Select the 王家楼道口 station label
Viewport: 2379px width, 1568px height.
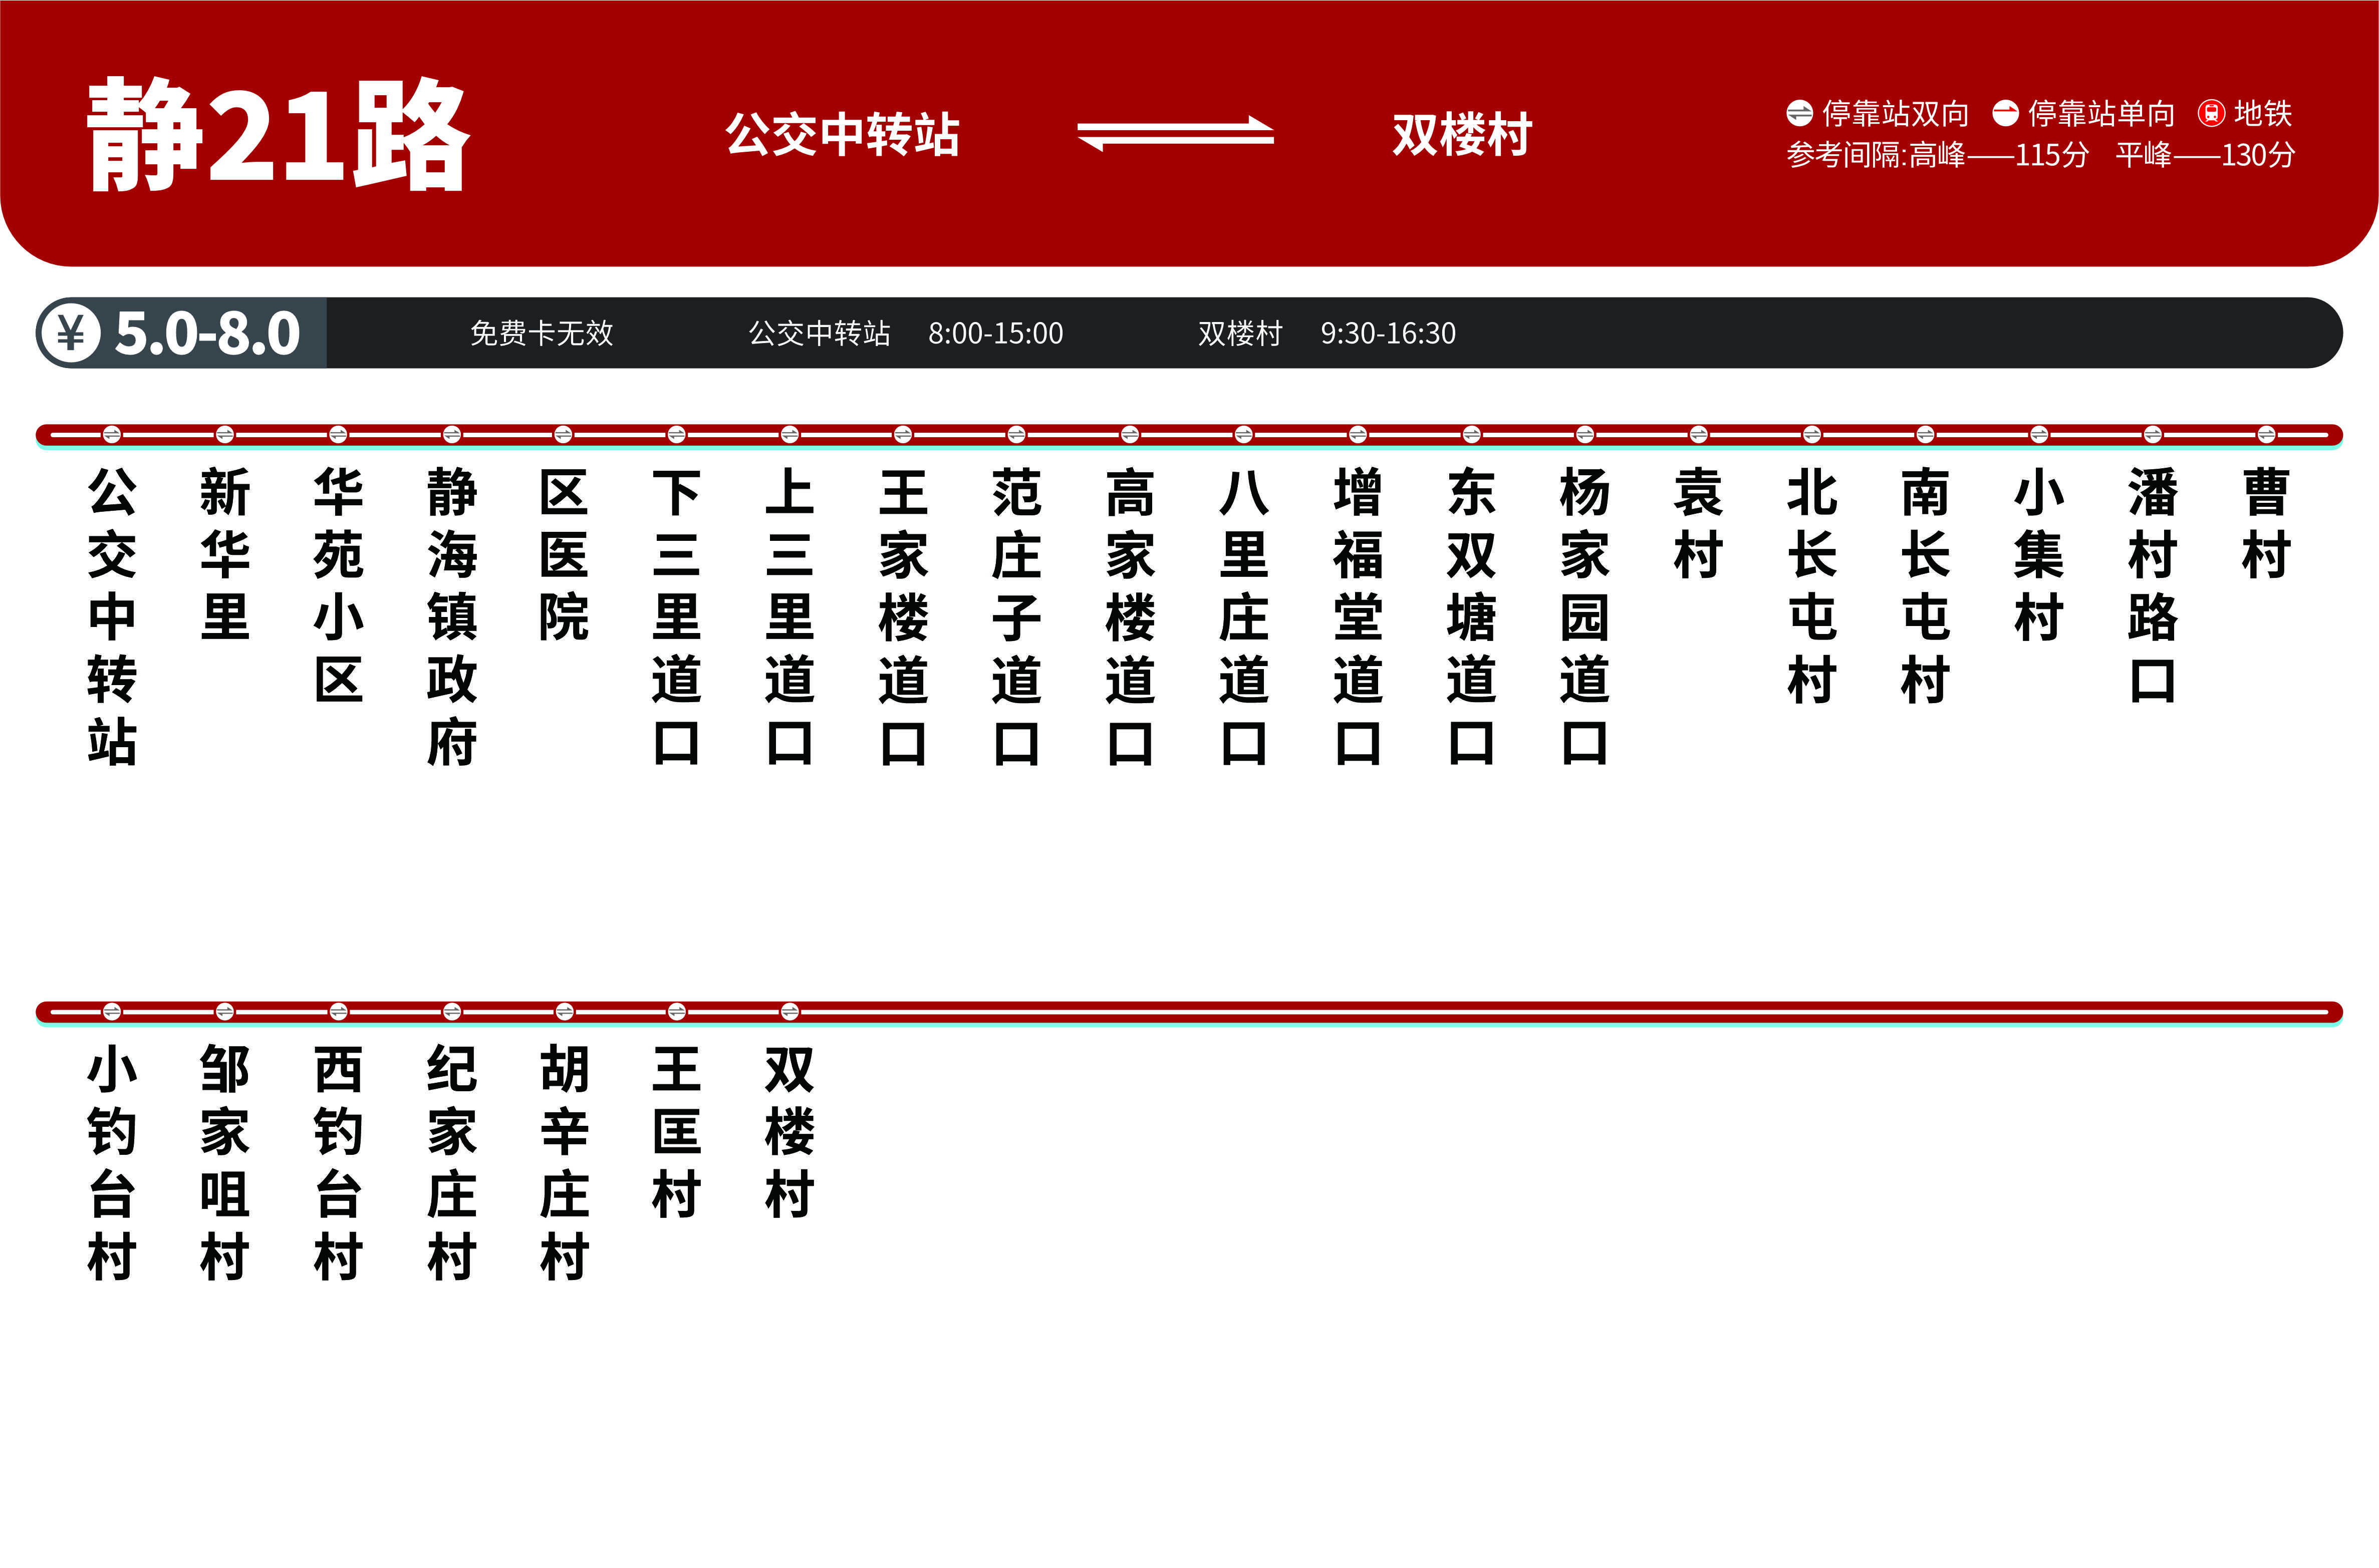pyautogui.click(x=903, y=616)
